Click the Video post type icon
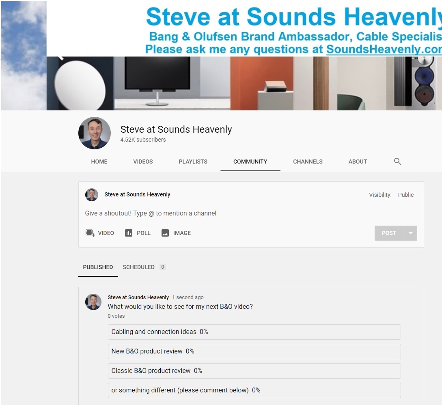 click(90, 233)
